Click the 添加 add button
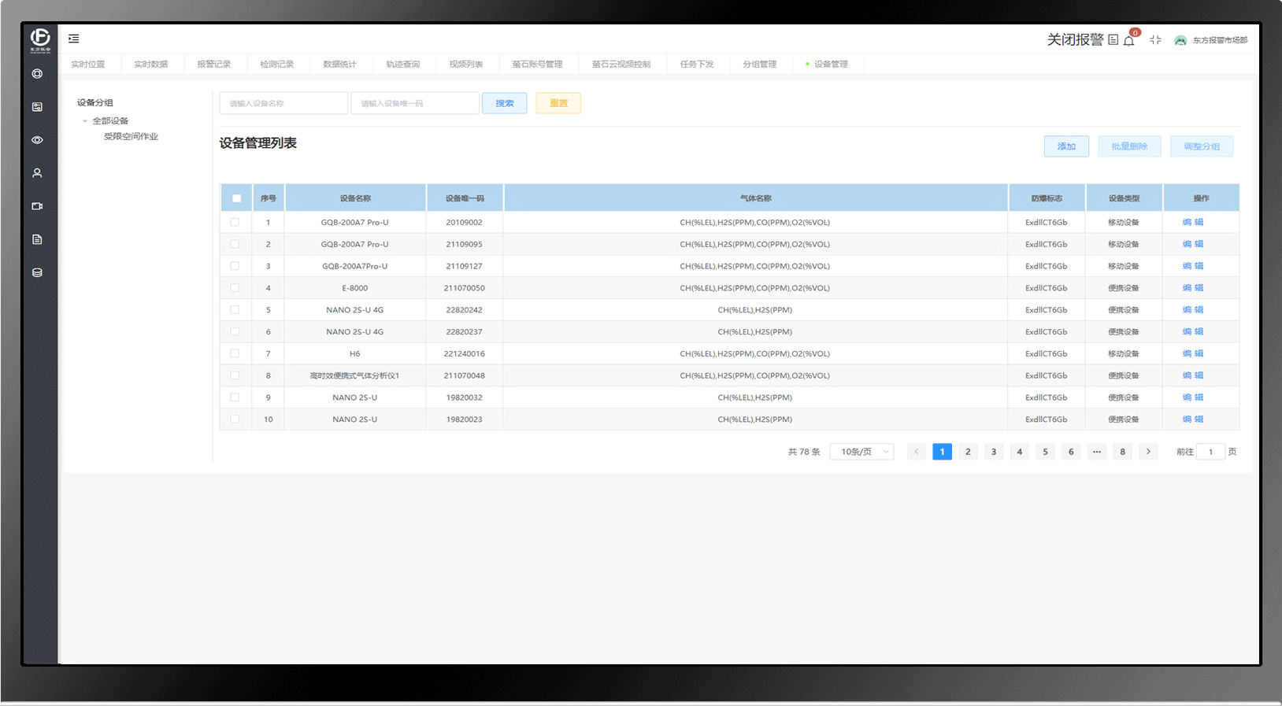 tap(1066, 146)
